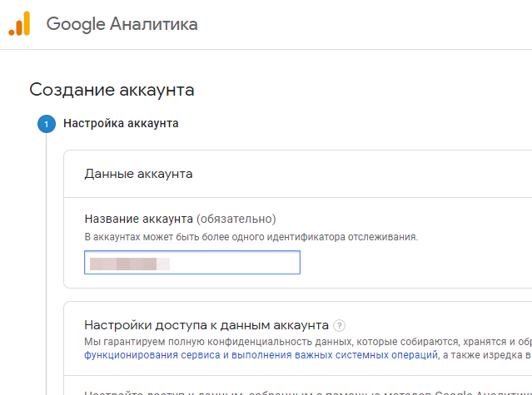This screenshot has height=395, width=532.
Task: Follow the выполнения важных системных операций link
Action: [x=334, y=354]
